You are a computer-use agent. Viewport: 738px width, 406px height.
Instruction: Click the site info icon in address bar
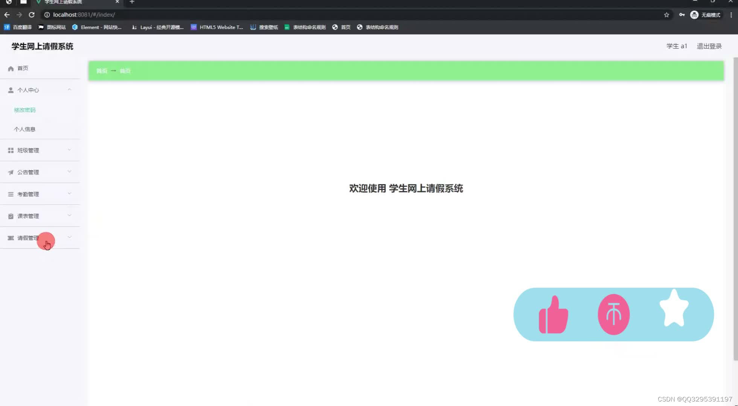(47, 15)
